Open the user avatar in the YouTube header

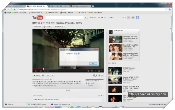coord(137,17)
